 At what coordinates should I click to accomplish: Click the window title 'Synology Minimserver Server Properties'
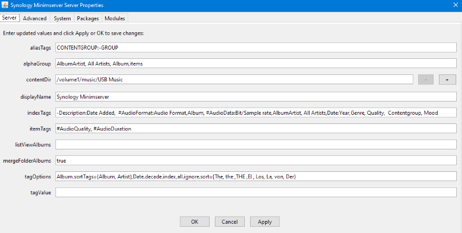[x=57, y=5]
